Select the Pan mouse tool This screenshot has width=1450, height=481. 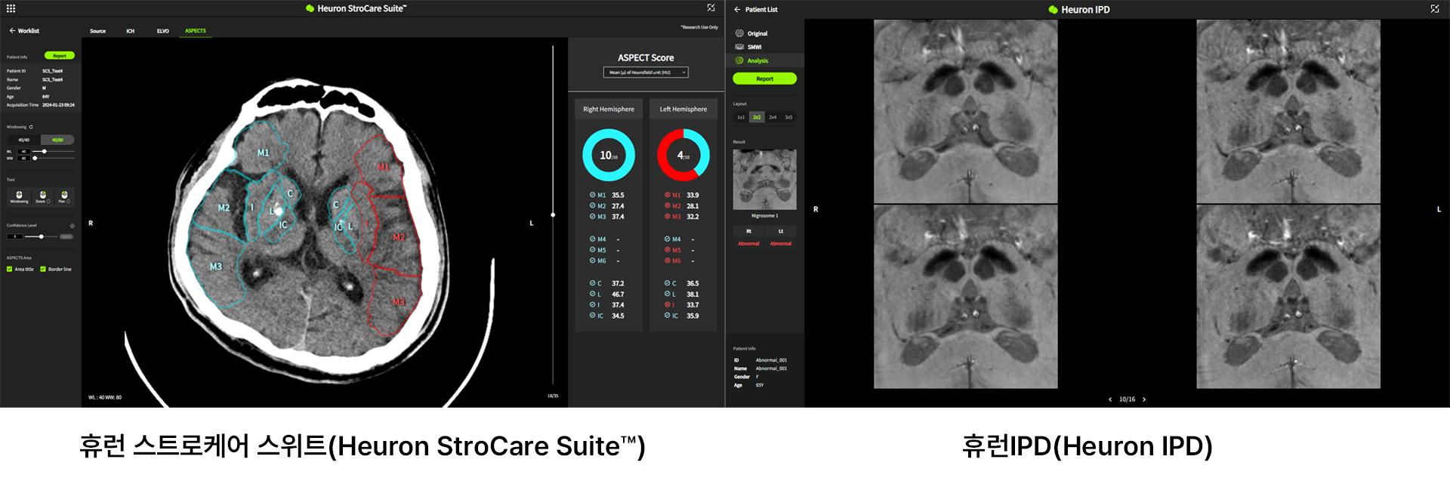[x=64, y=196]
